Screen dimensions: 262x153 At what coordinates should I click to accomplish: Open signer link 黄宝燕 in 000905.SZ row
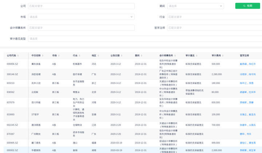(252, 143)
